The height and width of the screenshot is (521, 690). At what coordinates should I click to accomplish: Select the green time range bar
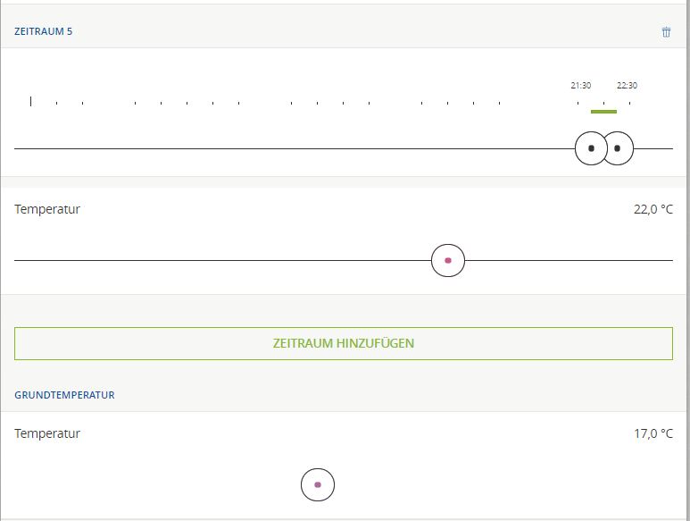pos(603,112)
